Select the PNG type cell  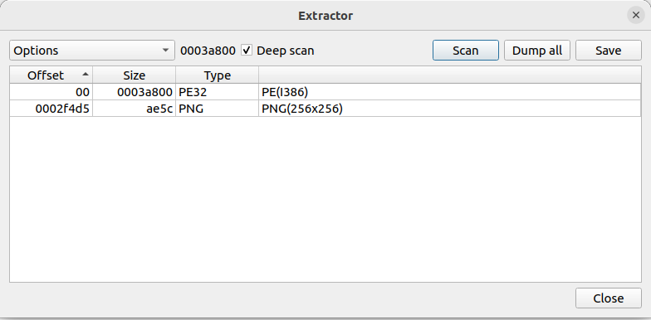pos(218,109)
